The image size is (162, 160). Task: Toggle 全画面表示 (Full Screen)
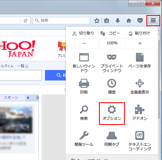point(140,86)
